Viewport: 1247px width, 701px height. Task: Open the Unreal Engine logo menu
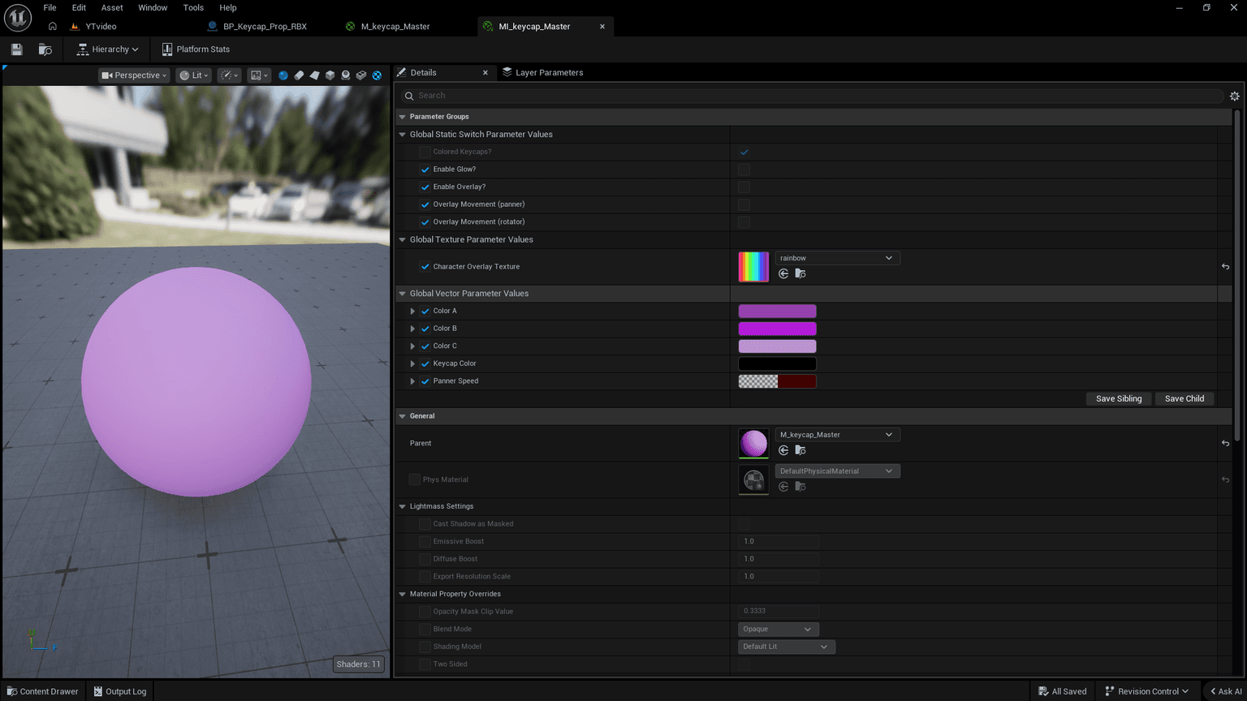18,17
